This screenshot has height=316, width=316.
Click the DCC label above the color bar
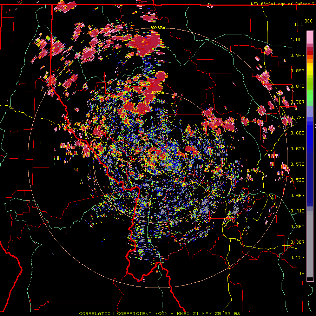pos(309,21)
